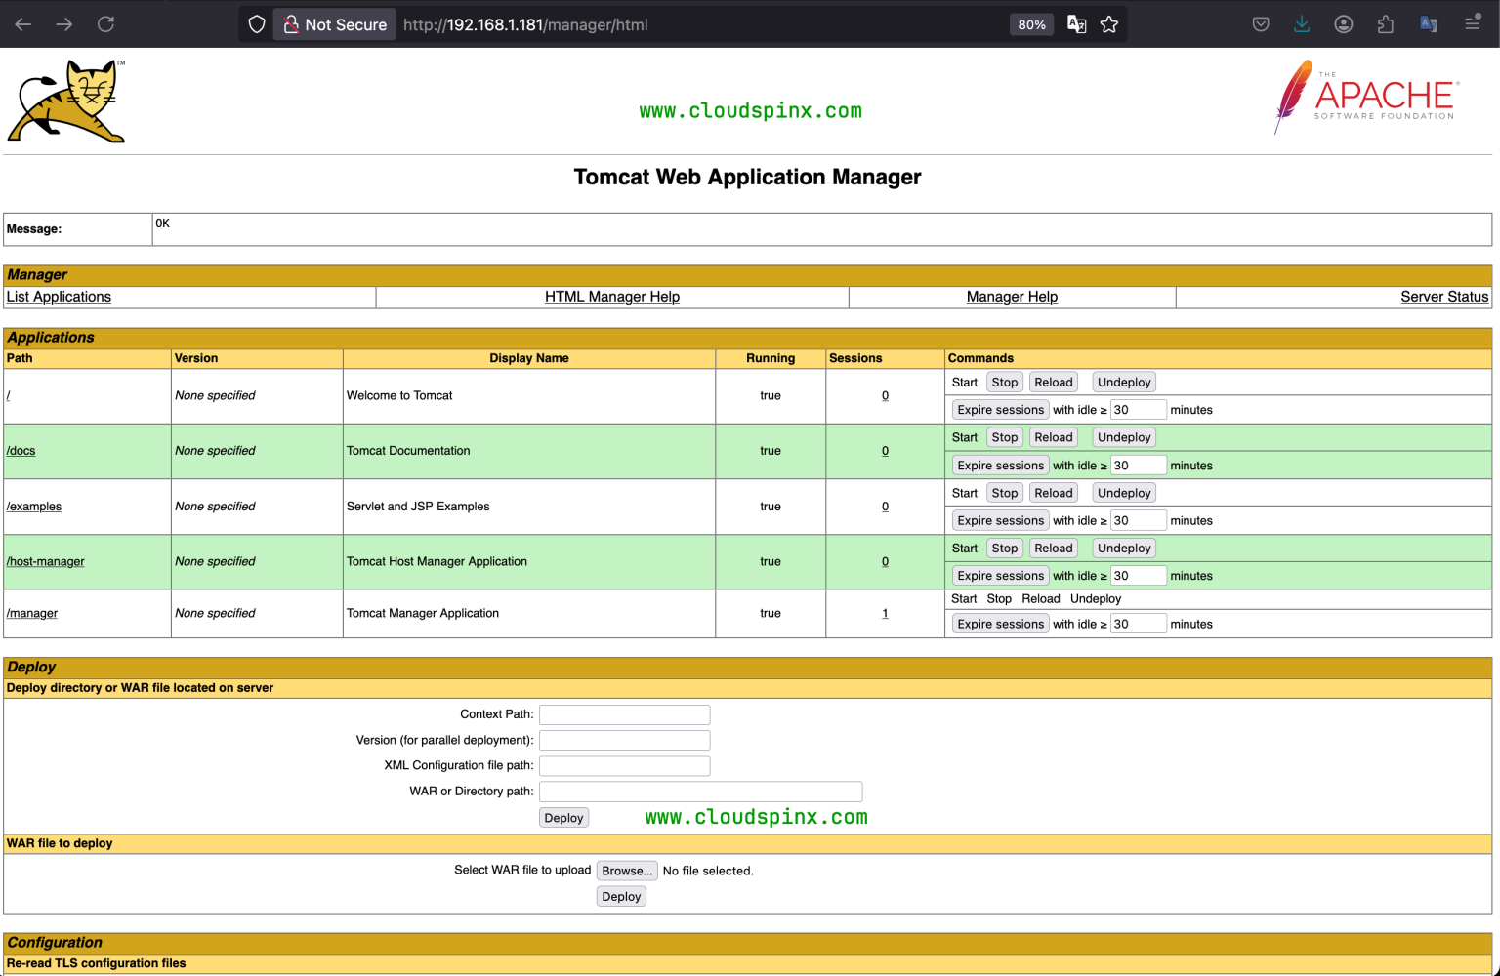View the manager application's active session

pos(885,613)
